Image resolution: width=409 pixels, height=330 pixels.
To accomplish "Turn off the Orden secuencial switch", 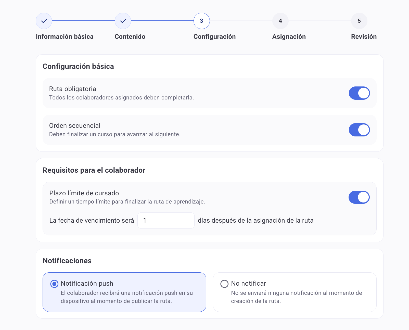I will [359, 130].
